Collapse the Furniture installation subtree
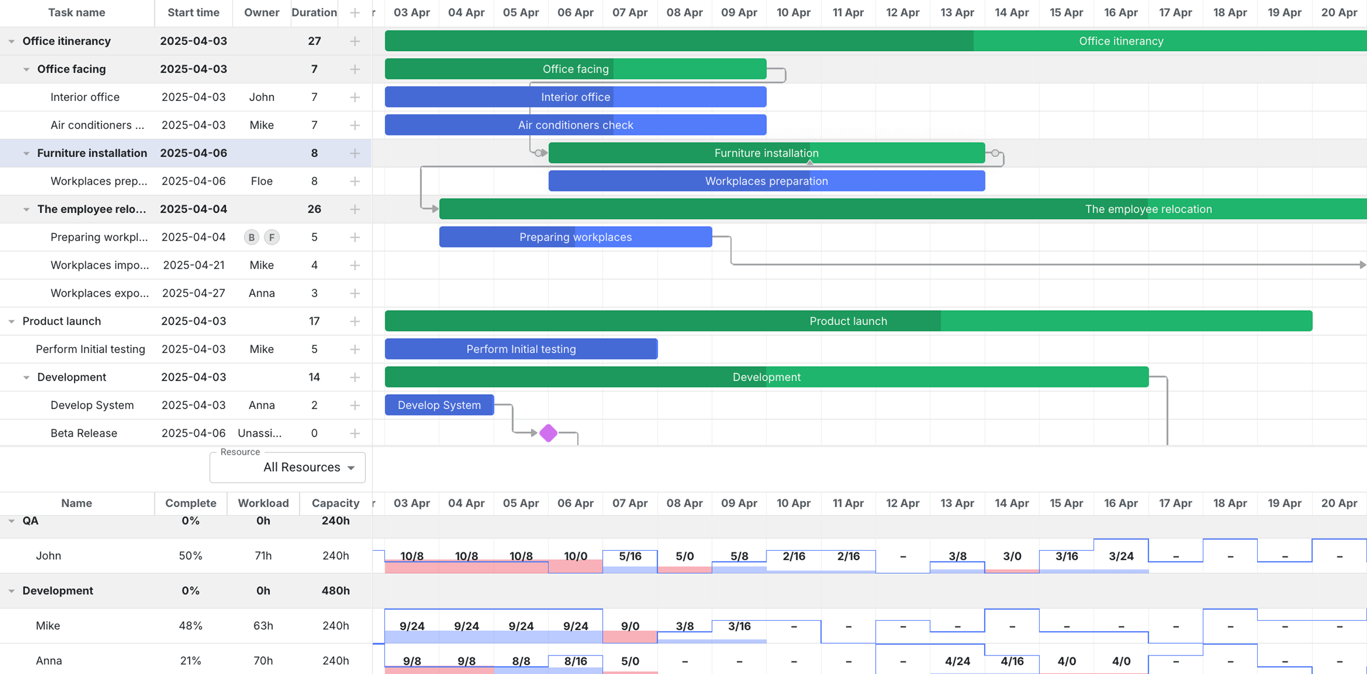 (x=26, y=153)
